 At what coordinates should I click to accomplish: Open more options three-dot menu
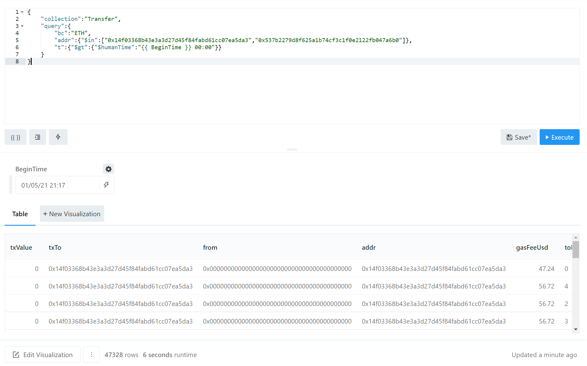pyautogui.click(x=92, y=355)
